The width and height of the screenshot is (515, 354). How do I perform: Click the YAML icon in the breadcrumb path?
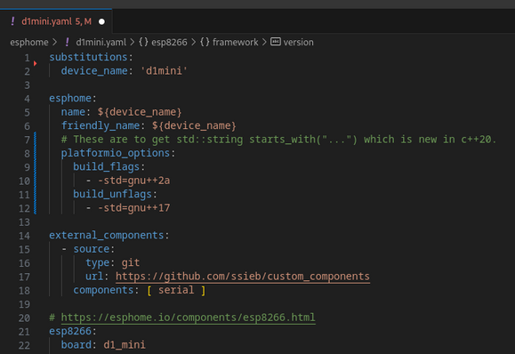coord(68,42)
